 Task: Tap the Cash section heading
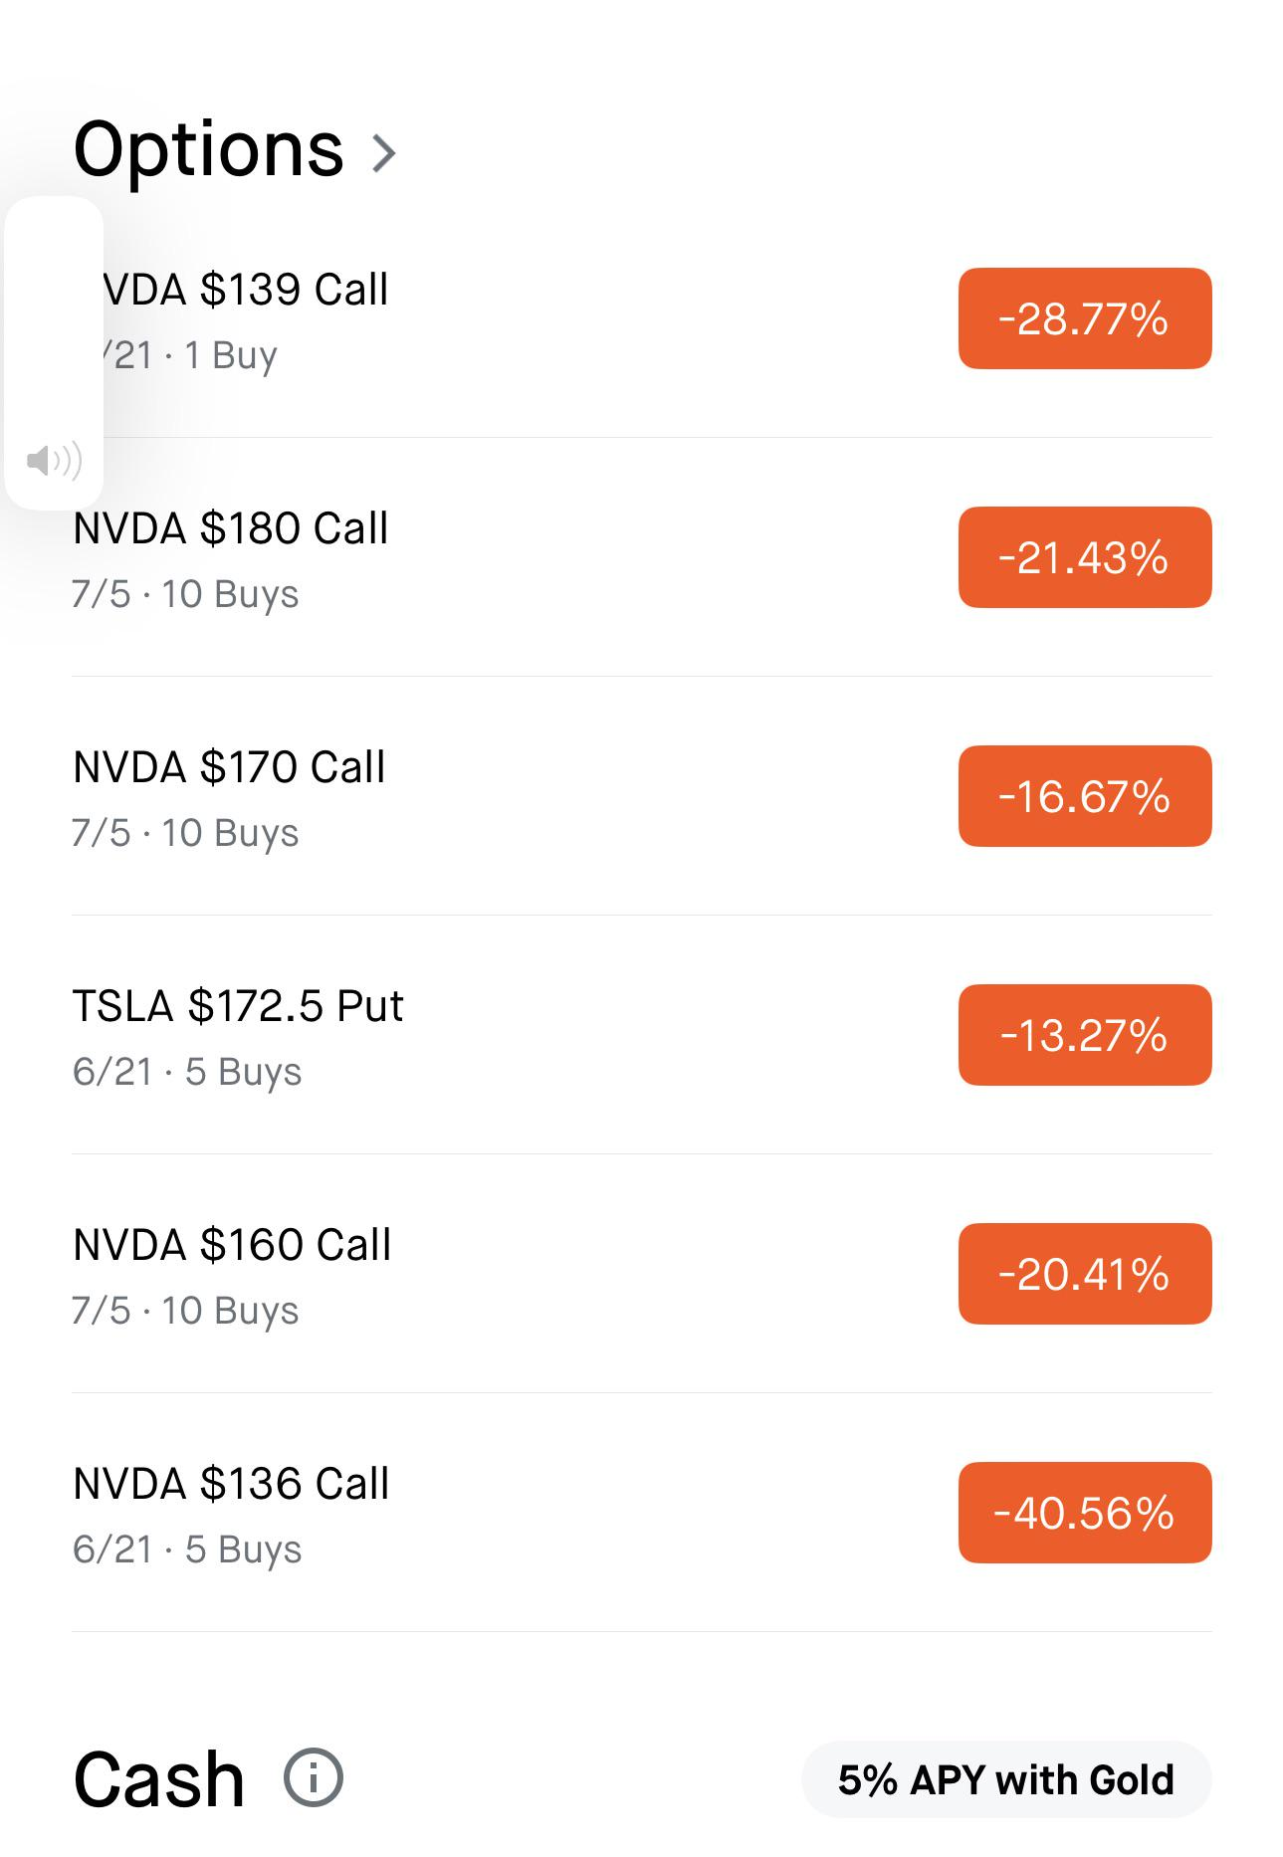[x=159, y=1779]
